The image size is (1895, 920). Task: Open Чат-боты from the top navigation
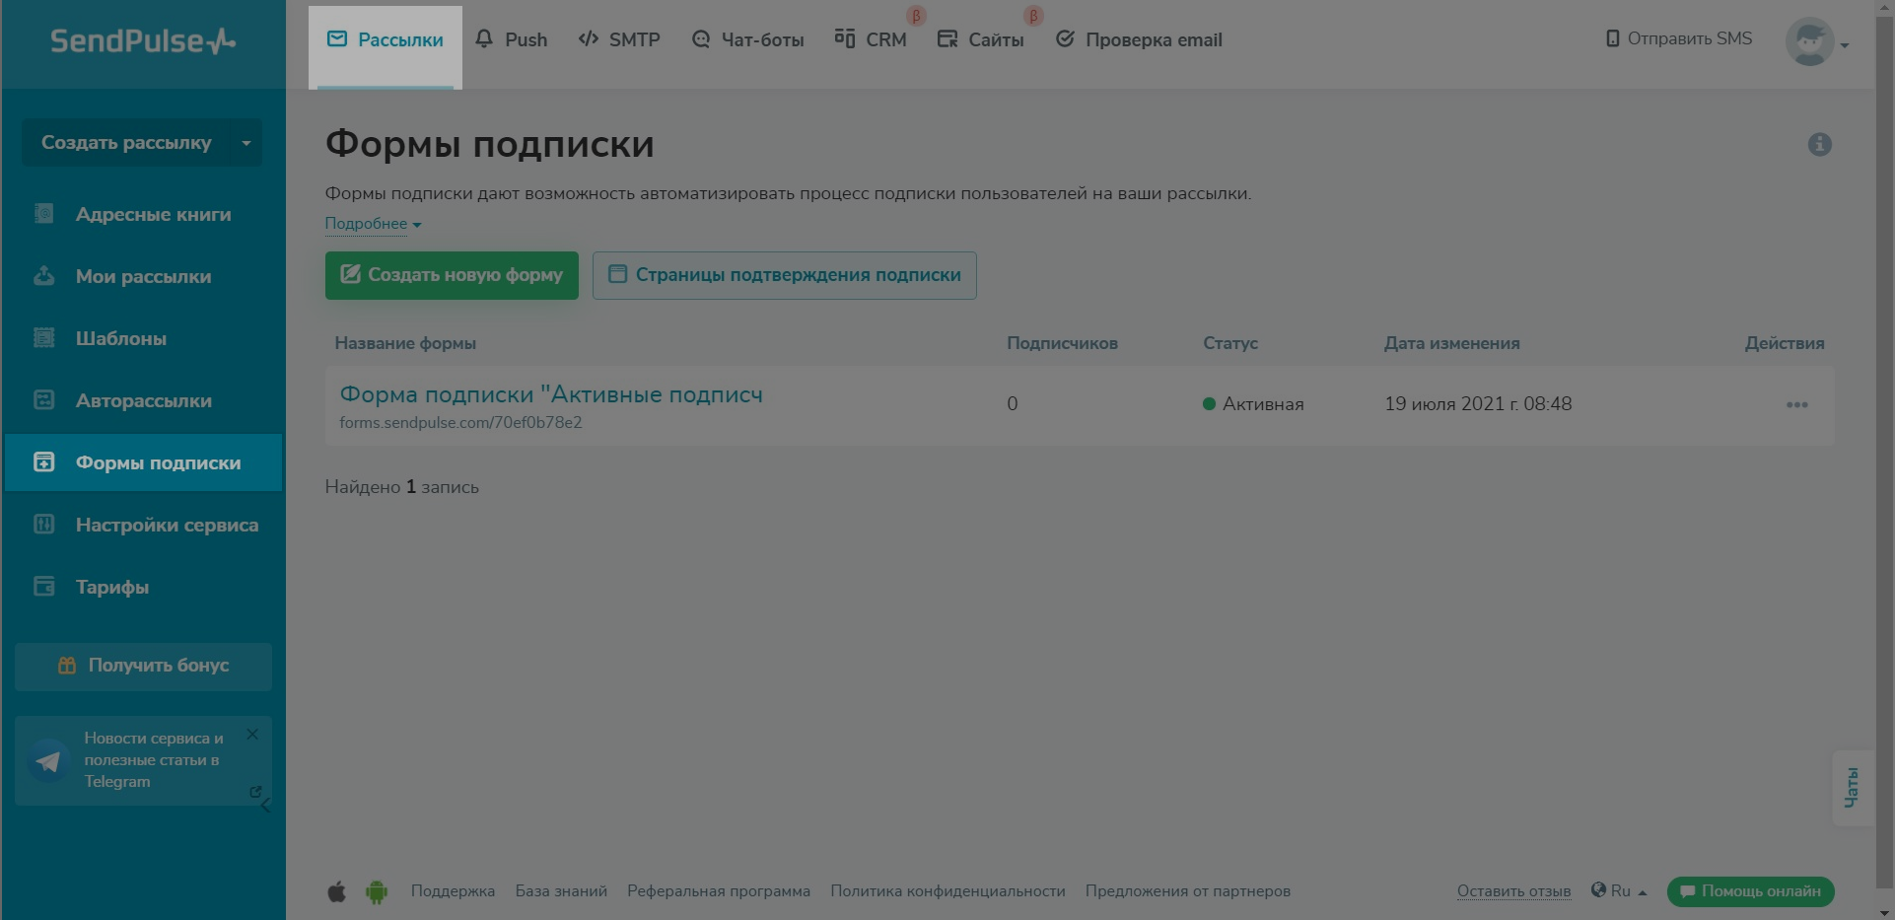coord(746,40)
